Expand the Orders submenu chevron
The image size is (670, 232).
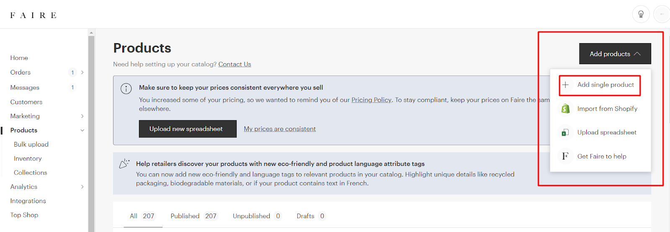coord(82,72)
